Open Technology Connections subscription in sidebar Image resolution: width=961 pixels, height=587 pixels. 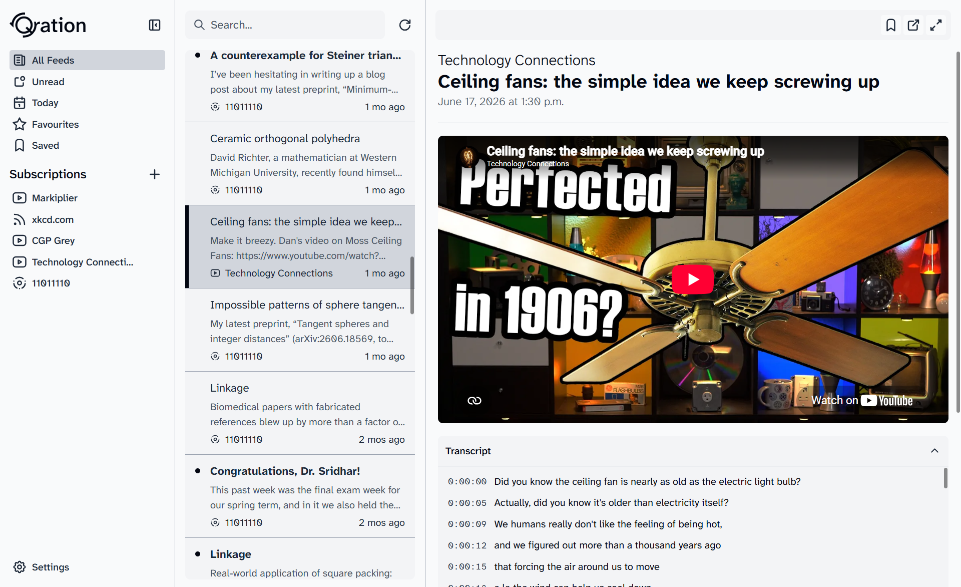[x=87, y=262]
